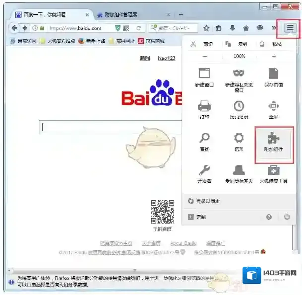Click 把百度设为主页 footer link

point(116,243)
